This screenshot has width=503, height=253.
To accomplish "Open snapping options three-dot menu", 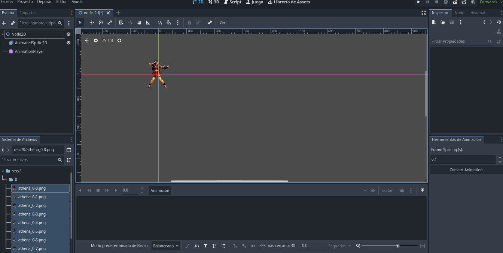I will (x=178, y=22).
